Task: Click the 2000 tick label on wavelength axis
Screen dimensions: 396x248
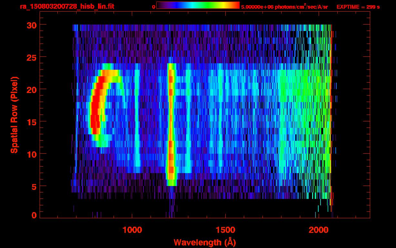Action: pos(318,230)
